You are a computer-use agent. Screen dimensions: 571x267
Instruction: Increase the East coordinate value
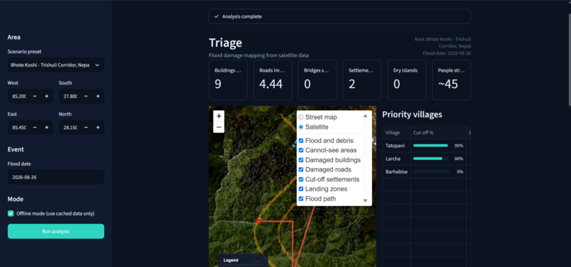(47, 127)
